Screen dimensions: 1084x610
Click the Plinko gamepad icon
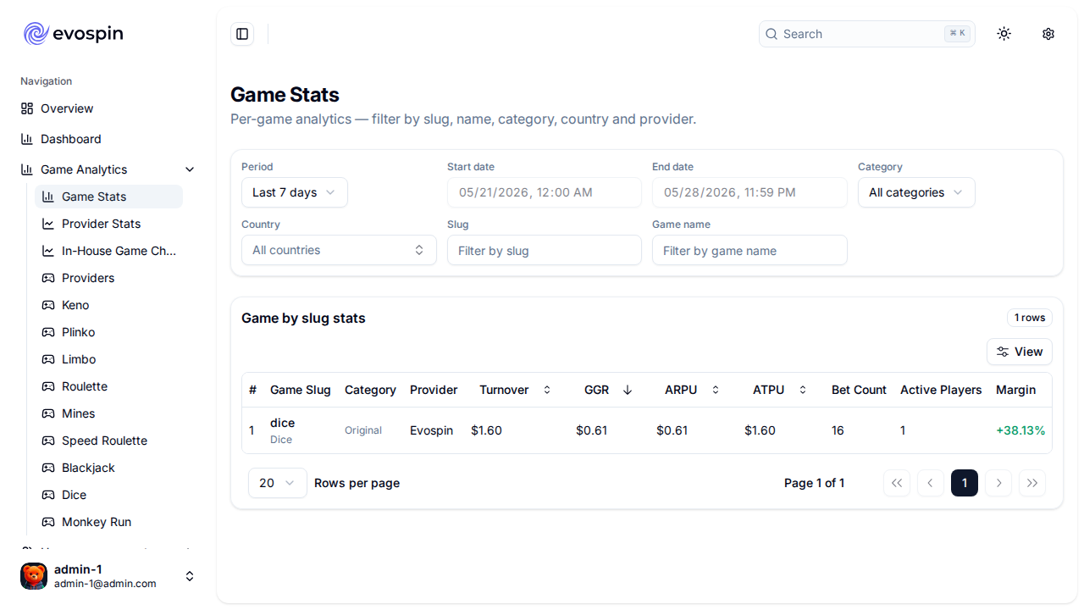click(48, 332)
